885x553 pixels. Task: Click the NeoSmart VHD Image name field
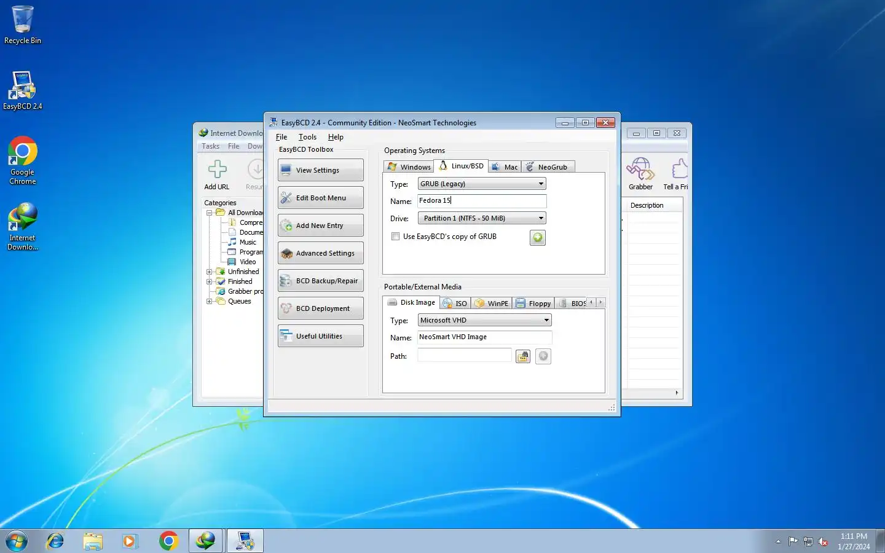coord(485,337)
